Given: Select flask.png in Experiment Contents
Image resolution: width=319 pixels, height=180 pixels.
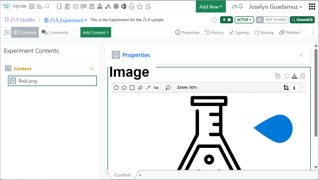Looking at the screenshot, I should pos(52,81).
